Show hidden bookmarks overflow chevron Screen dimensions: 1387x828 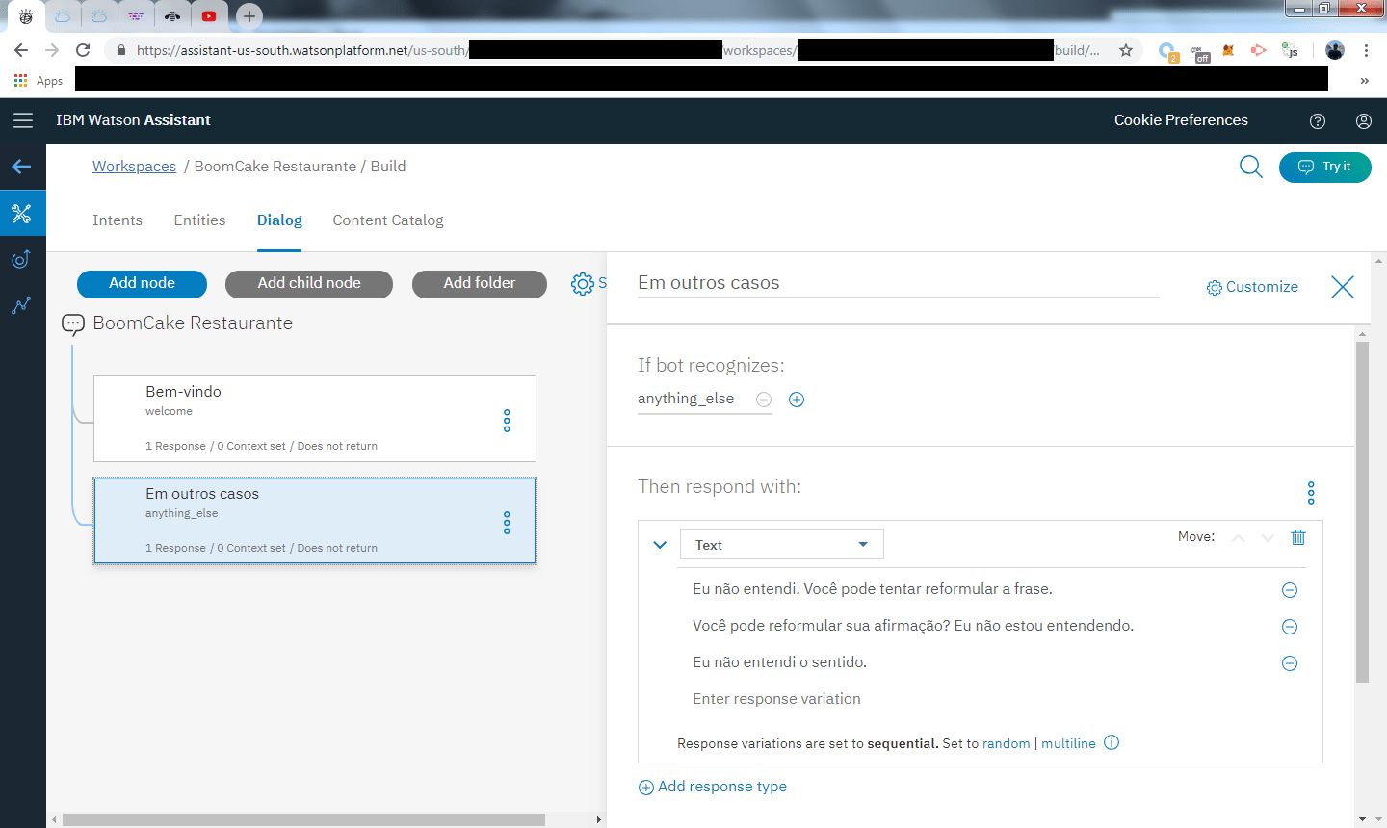tap(1364, 81)
